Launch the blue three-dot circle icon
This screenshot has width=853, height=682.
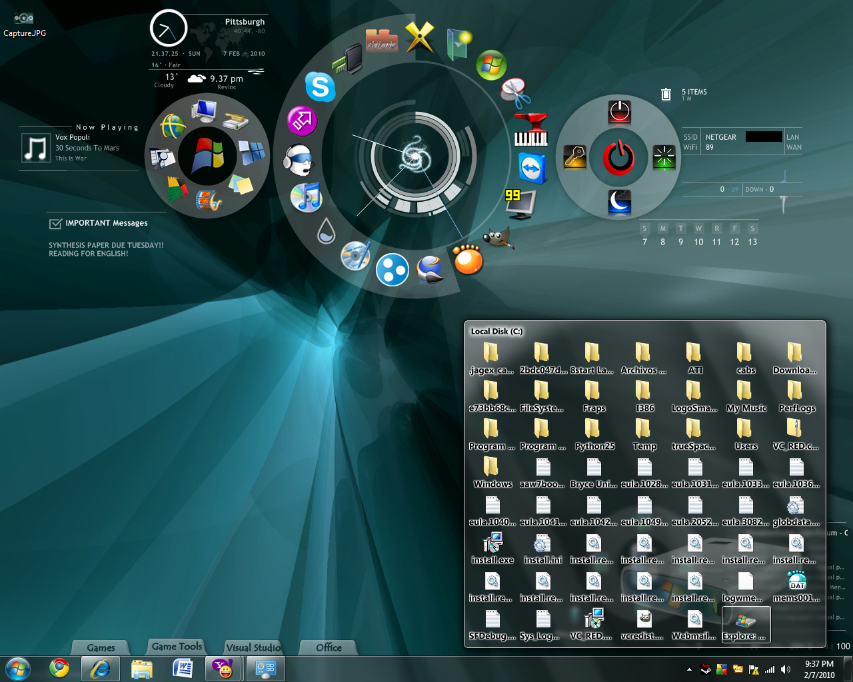point(392,270)
